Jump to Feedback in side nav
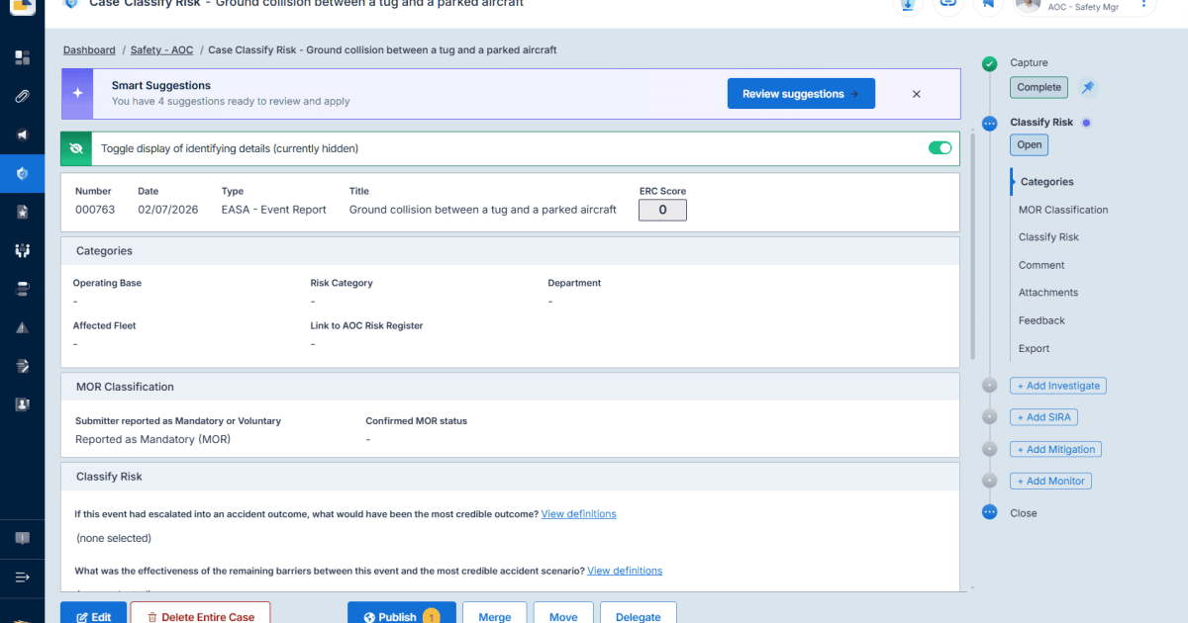Screen dimensions: 1188x623 (1041, 320)
